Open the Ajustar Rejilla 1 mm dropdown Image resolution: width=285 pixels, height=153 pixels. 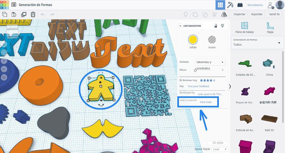[x=220, y=149]
